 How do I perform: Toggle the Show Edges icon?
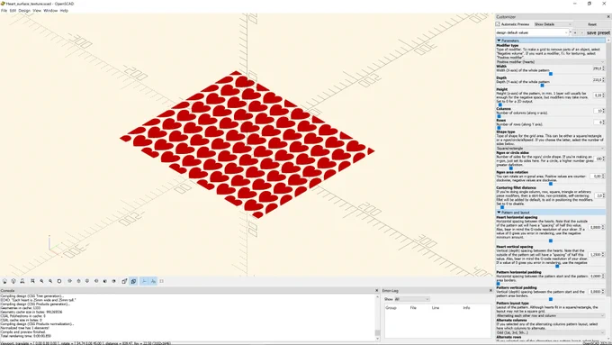162,281
